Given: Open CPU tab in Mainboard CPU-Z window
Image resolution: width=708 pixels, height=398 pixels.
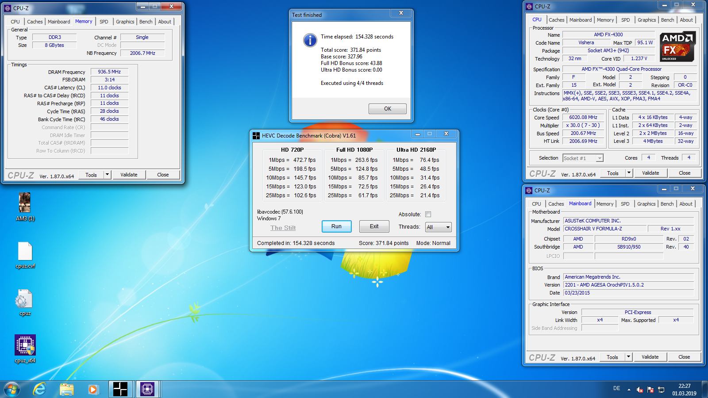Looking at the screenshot, I should [536, 204].
